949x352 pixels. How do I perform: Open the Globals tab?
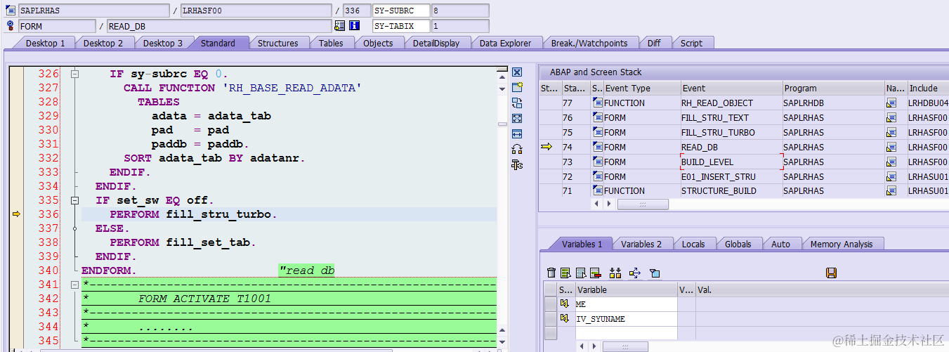[x=738, y=245]
